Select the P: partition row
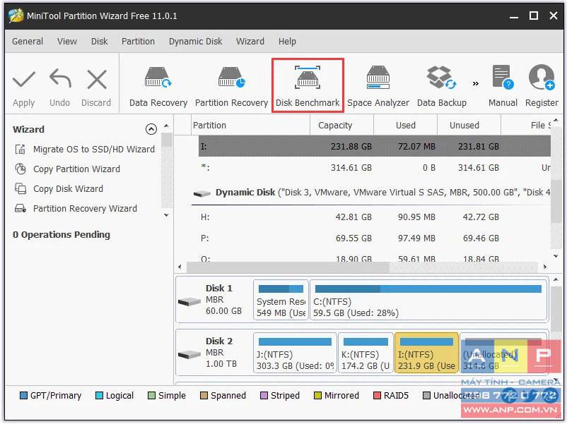 pyautogui.click(x=374, y=238)
